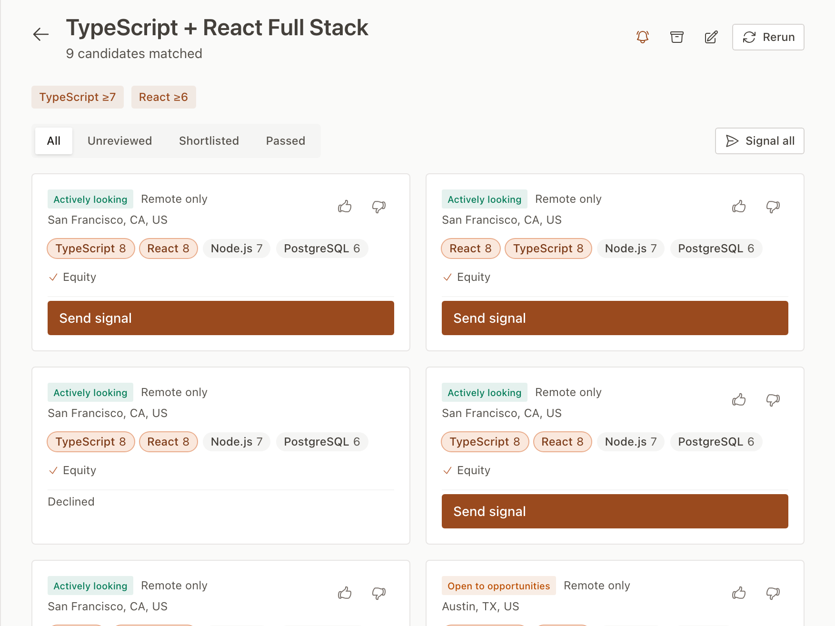Thumbs down the top-left candidate card

tap(379, 207)
